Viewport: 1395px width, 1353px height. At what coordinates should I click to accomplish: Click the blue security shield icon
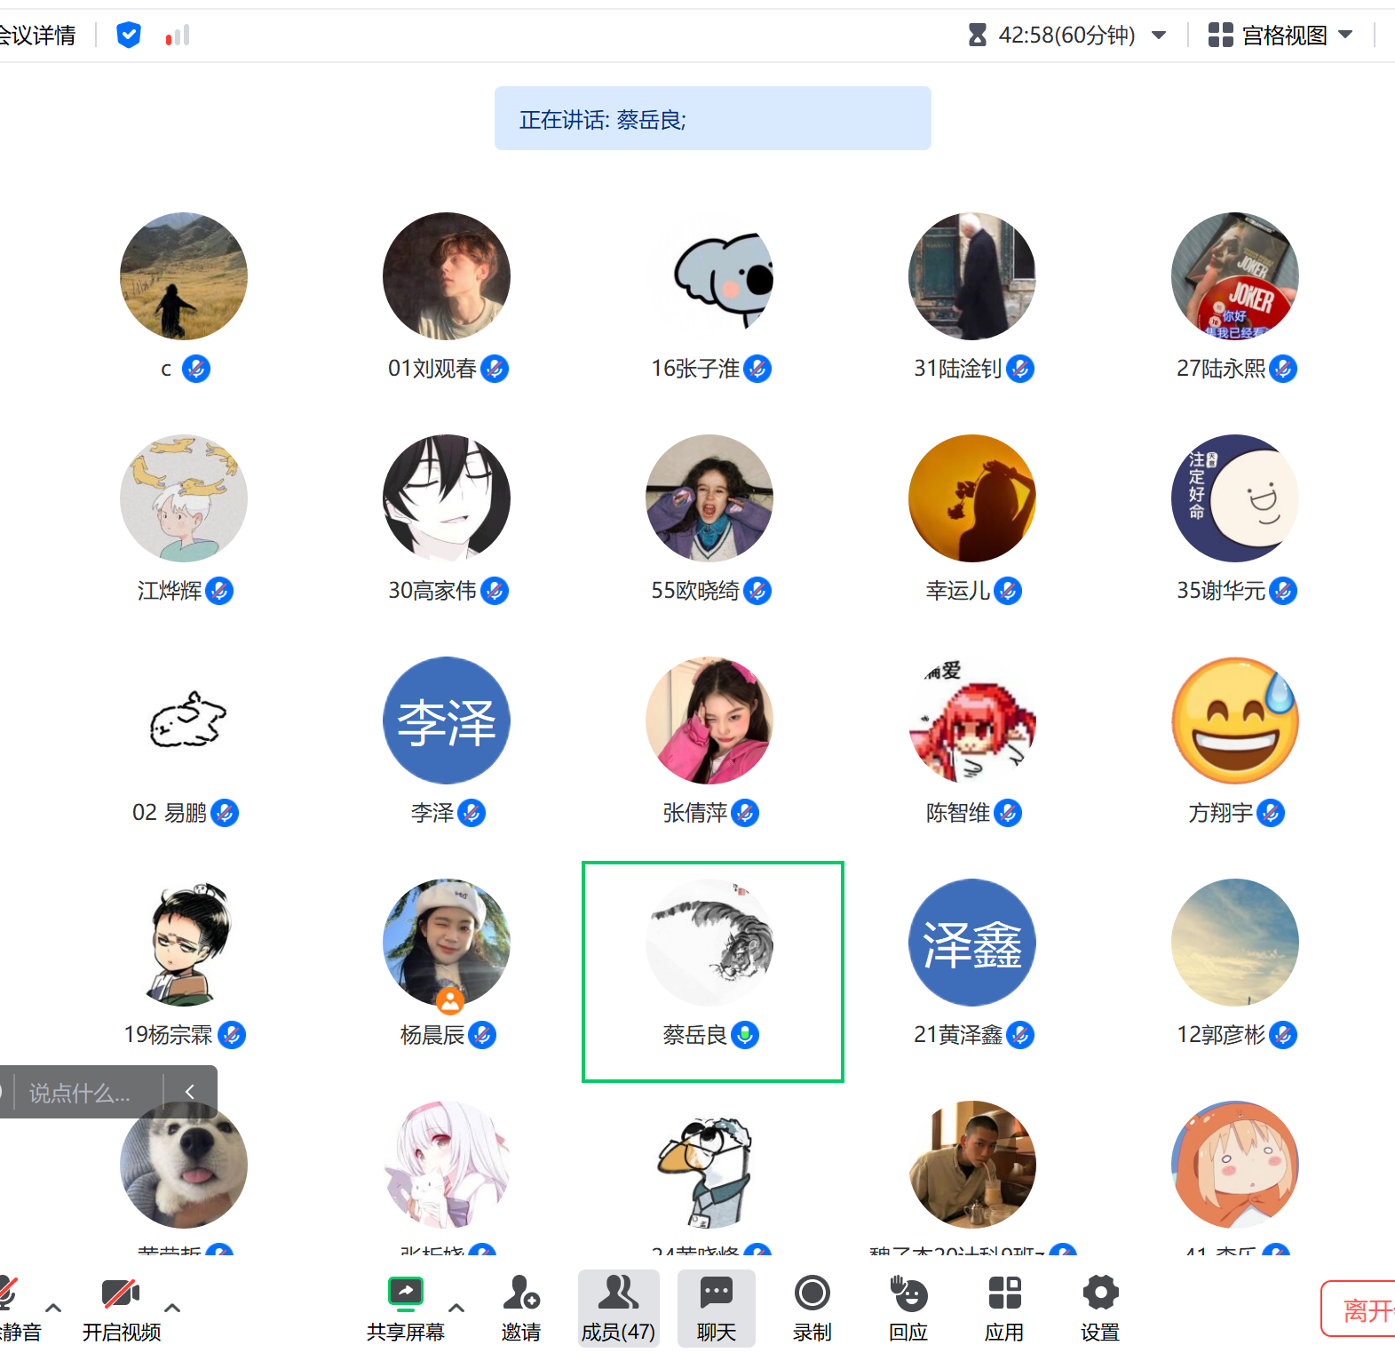coord(129,36)
